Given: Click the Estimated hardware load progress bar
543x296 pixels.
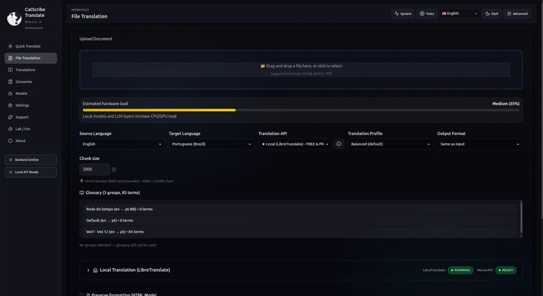Looking at the screenshot, I should (x=301, y=110).
